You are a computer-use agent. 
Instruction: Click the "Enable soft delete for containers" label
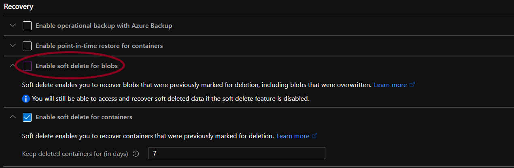pyautogui.click(x=84, y=117)
